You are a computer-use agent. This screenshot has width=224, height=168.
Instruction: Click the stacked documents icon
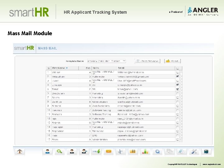pyautogui.click(x=170, y=152)
